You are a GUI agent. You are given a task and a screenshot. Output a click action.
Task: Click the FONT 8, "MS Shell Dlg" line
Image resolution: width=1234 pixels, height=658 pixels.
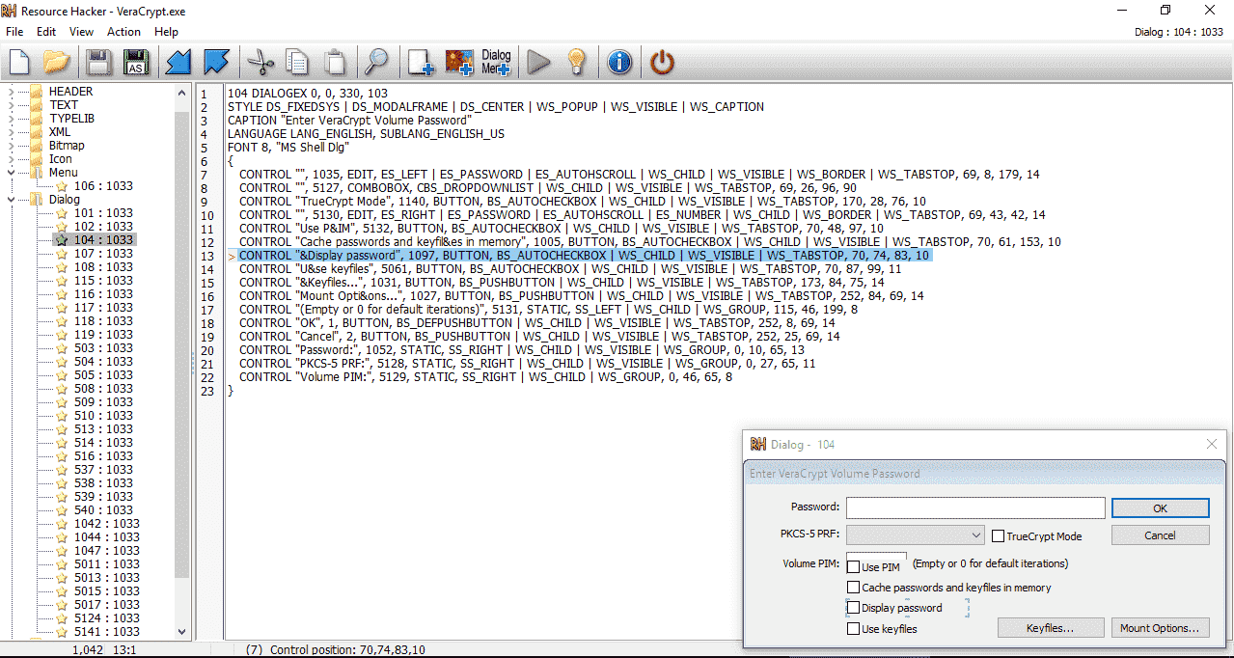(x=288, y=148)
